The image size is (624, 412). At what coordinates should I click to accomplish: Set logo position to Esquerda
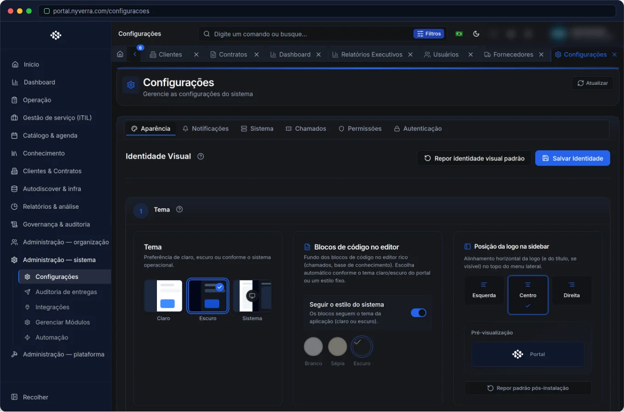coord(484,290)
